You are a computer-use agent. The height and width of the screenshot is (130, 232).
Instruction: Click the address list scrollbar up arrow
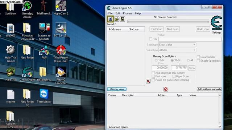tap(220, 95)
